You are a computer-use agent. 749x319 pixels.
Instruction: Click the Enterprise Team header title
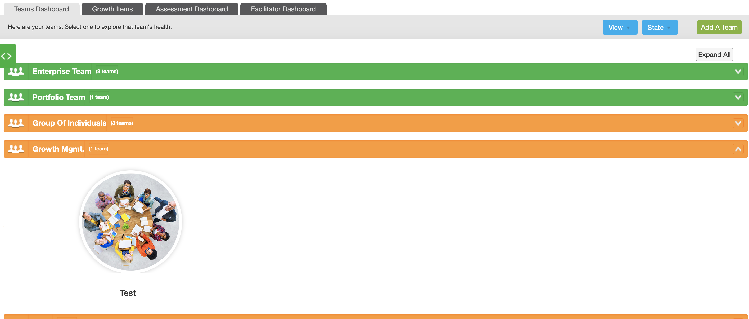(x=62, y=71)
